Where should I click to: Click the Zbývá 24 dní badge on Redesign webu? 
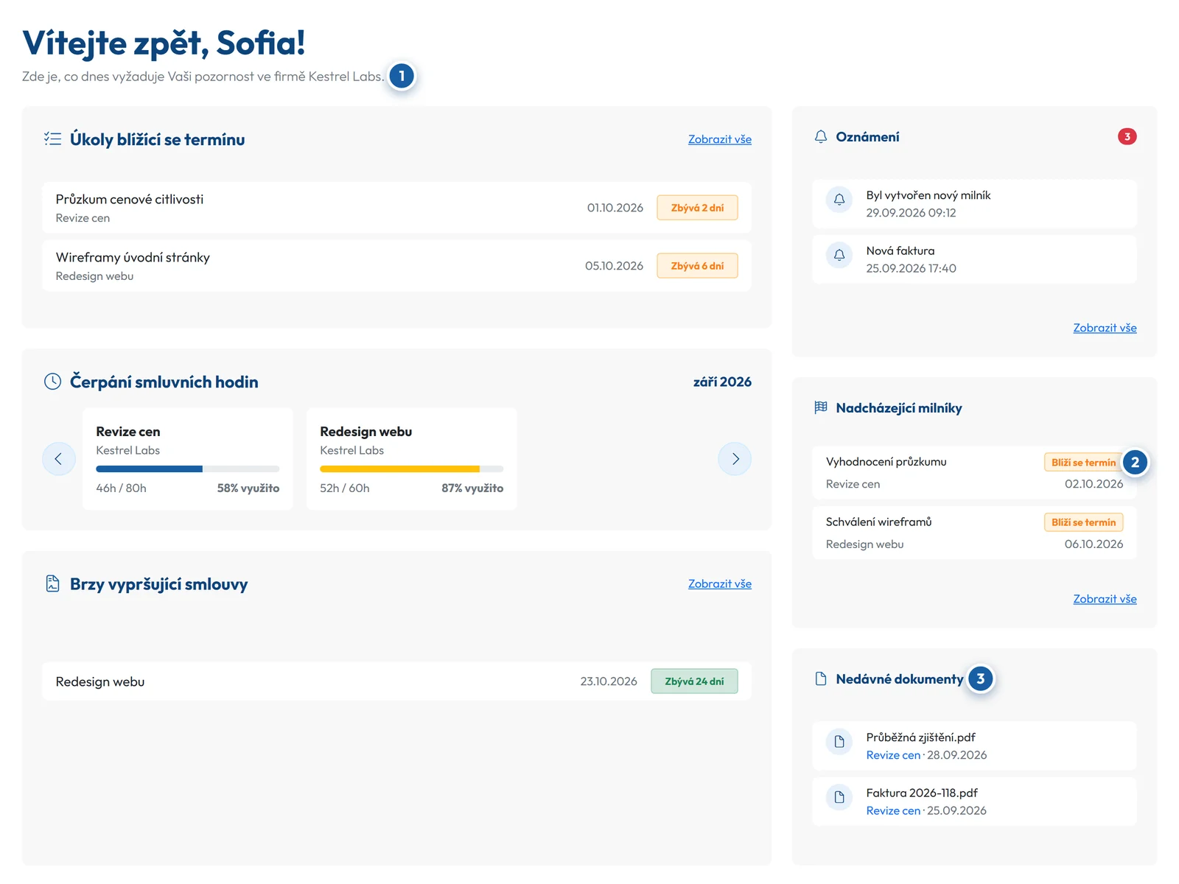[694, 681]
